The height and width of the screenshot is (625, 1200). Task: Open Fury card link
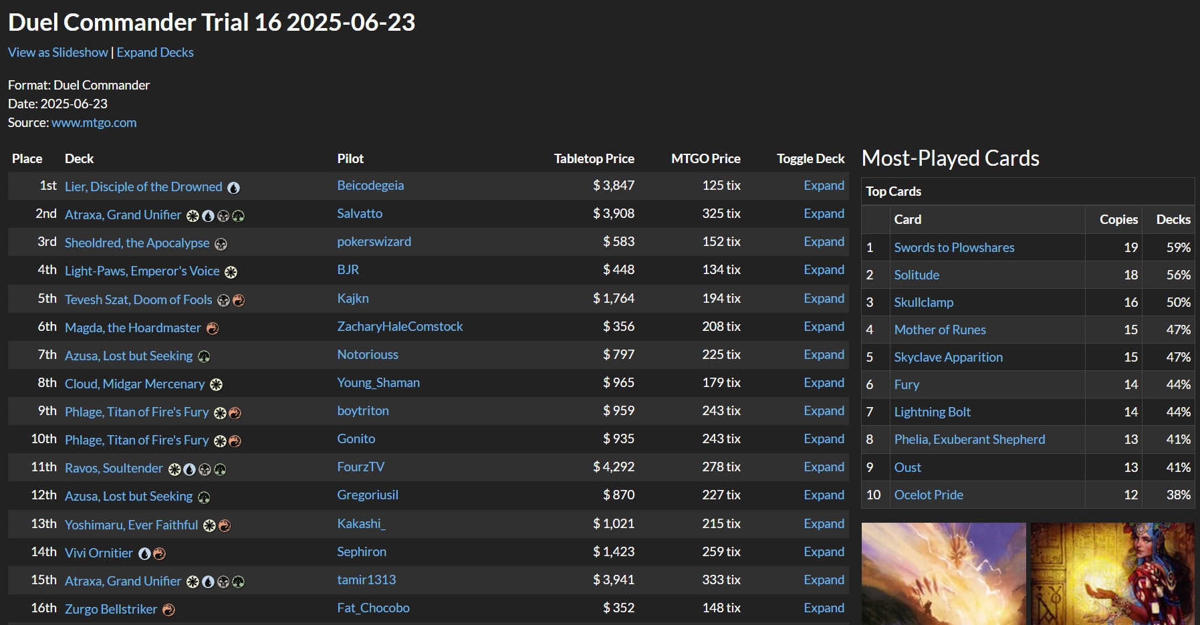pyautogui.click(x=907, y=384)
